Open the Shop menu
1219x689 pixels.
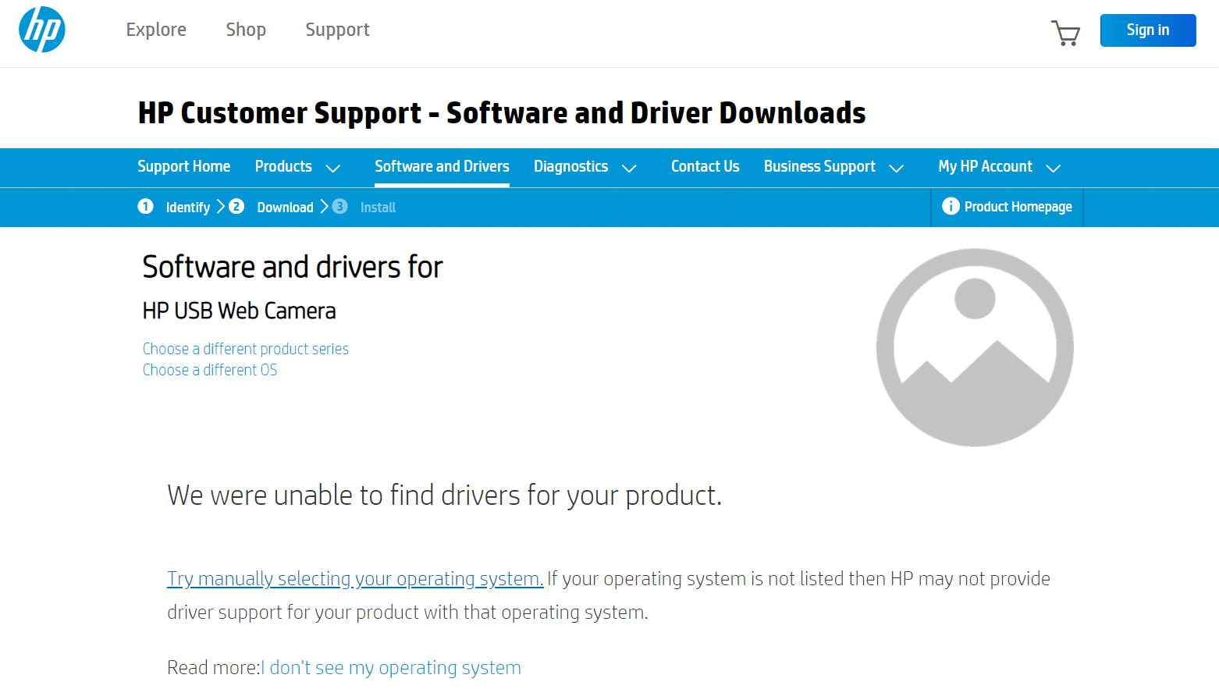click(246, 30)
